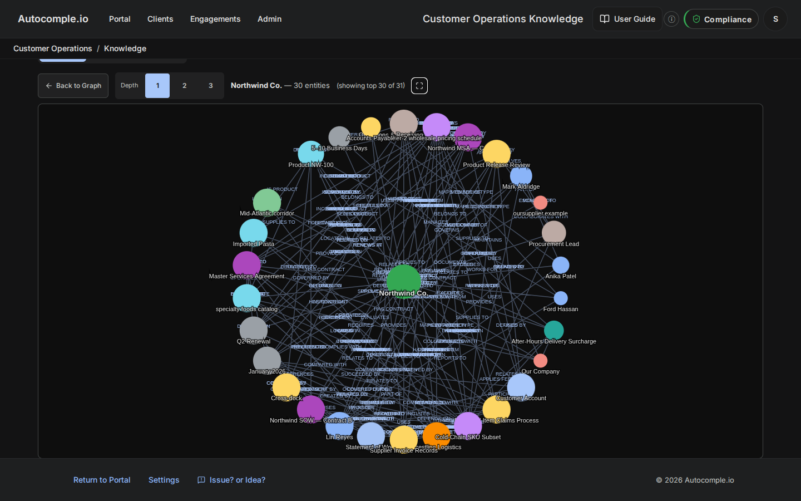This screenshot has width=801, height=501.
Task: Click the Imported Pasta node
Action: [254, 233]
